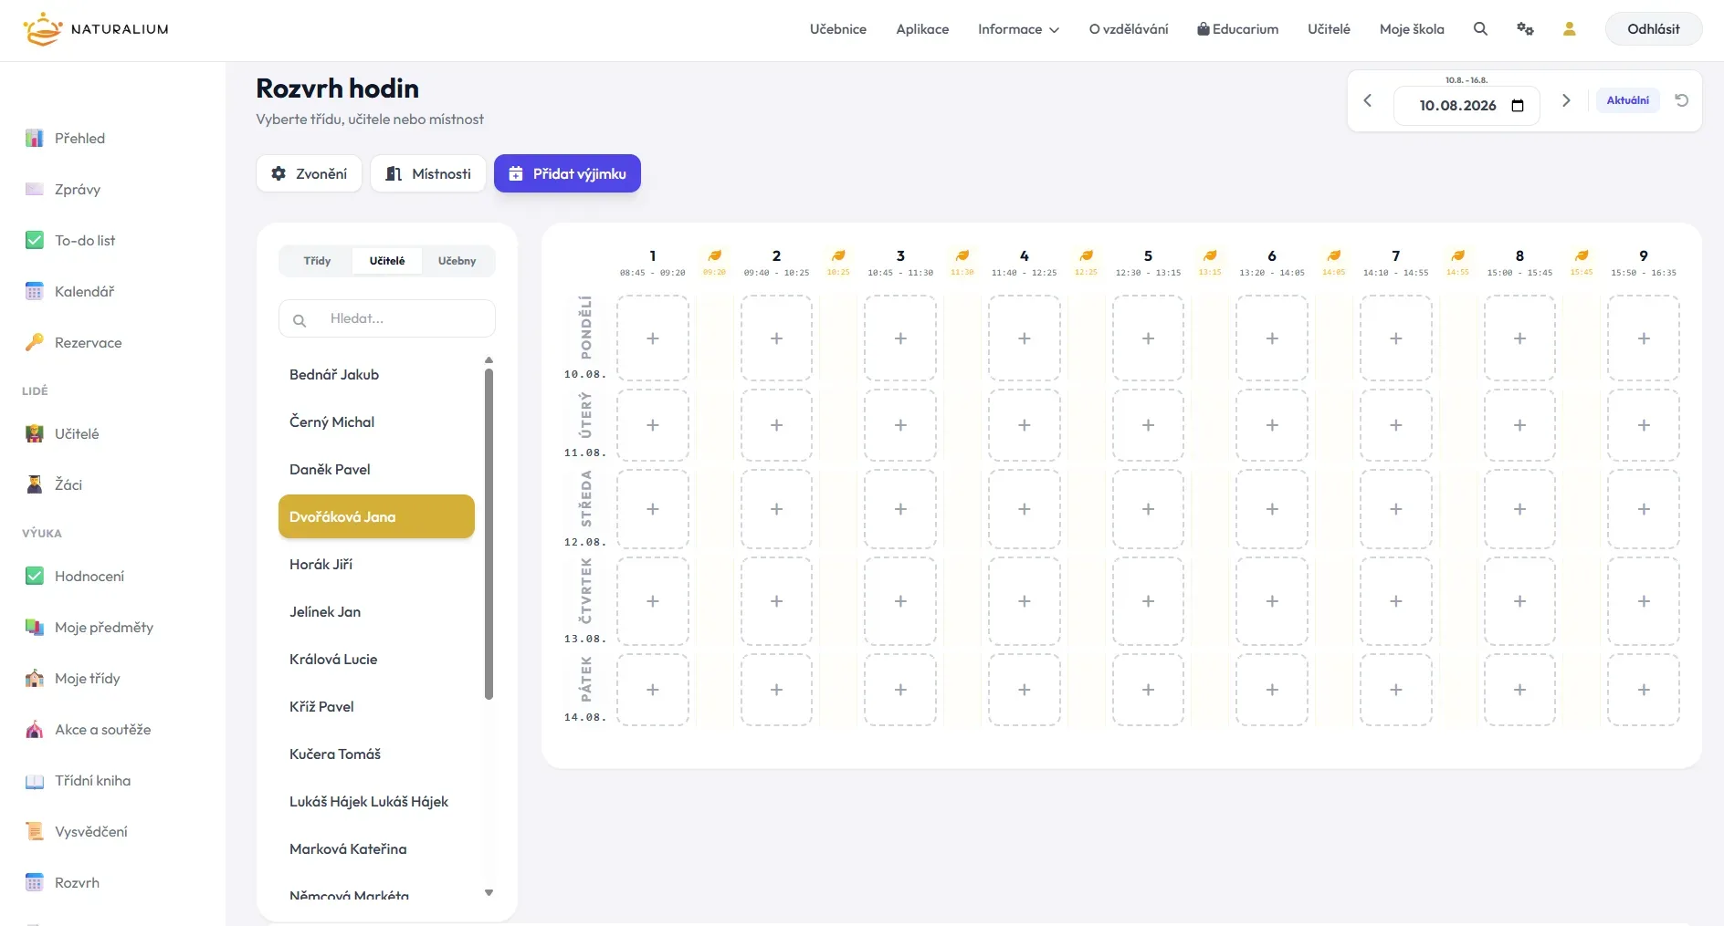Open the user profile icon

click(1569, 29)
